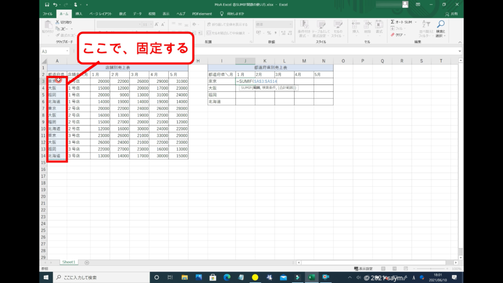Screen dimensions: 503x283
Task: Click the Windows Start button
Action: point(46,278)
